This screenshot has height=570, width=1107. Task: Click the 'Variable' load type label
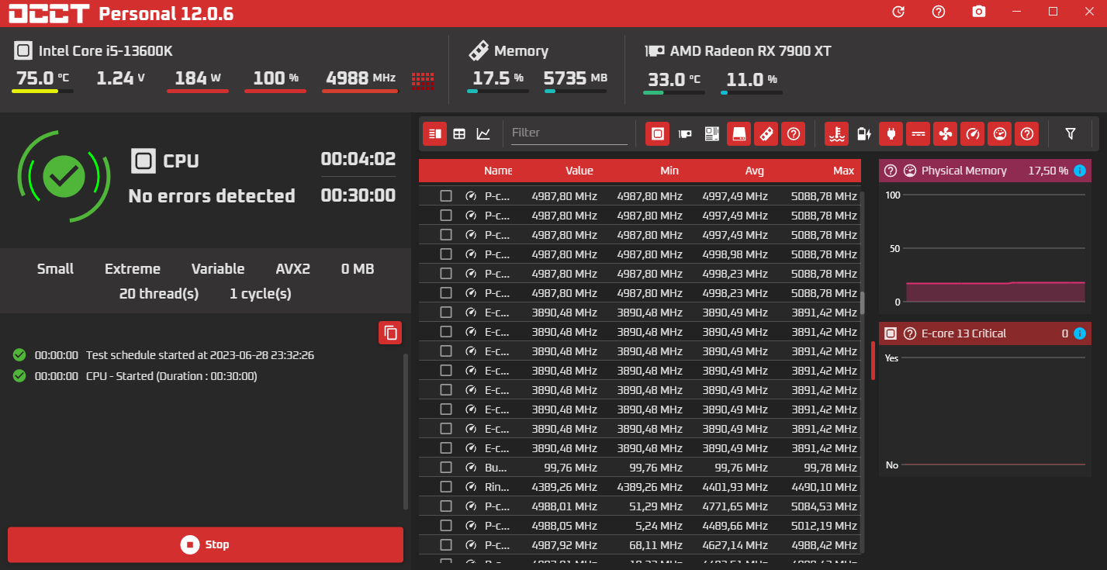point(218,269)
